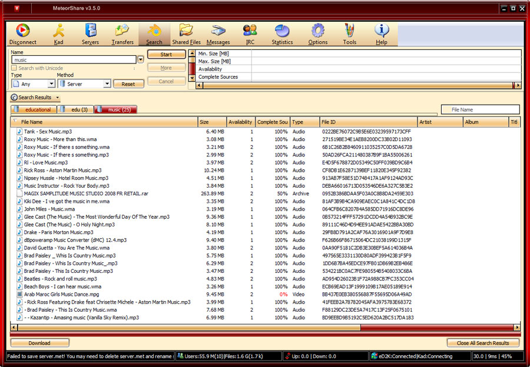Expand the search Name history dropdown
The image size is (530, 367).
coord(140,59)
